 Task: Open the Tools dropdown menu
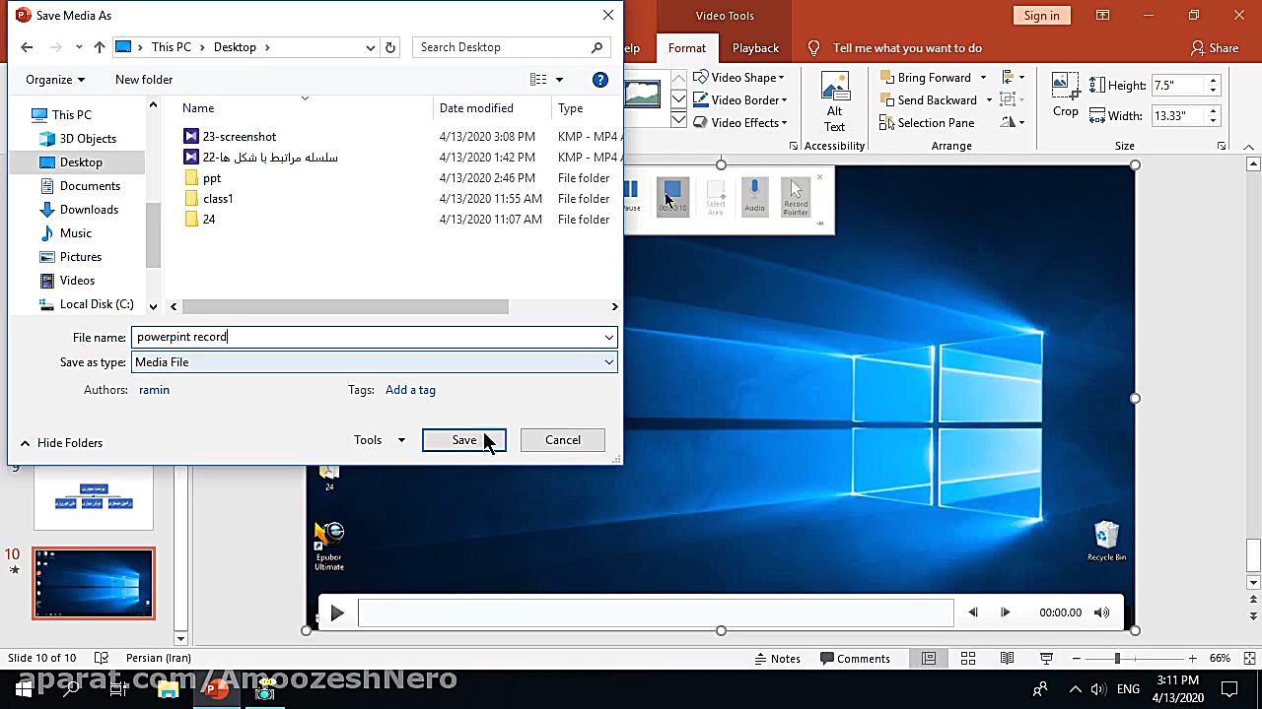click(x=380, y=440)
